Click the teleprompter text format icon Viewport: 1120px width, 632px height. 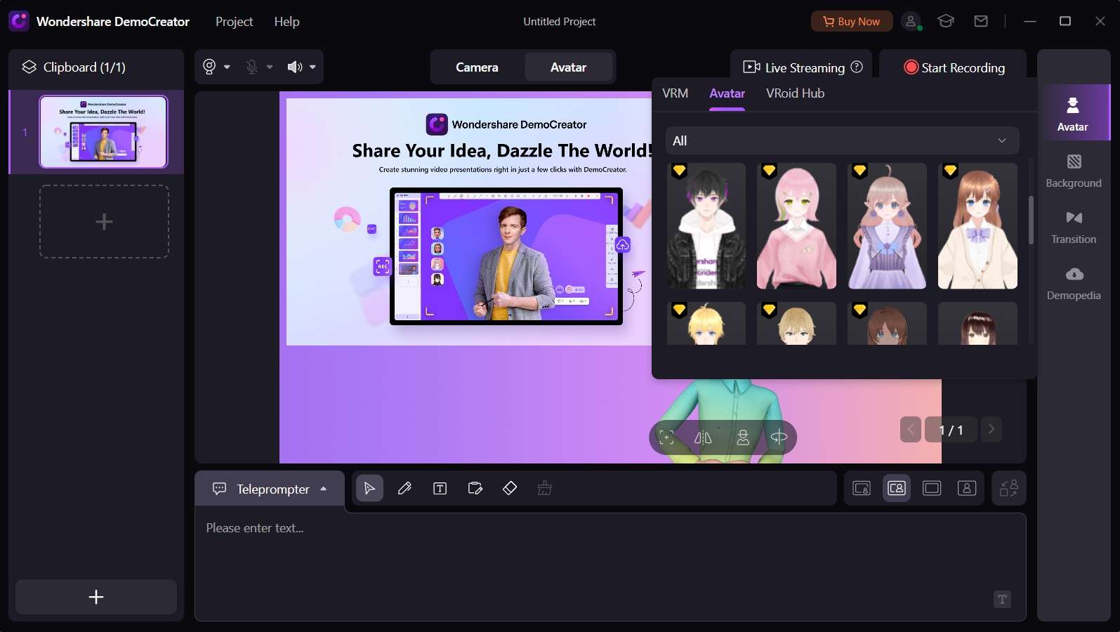(x=1002, y=599)
